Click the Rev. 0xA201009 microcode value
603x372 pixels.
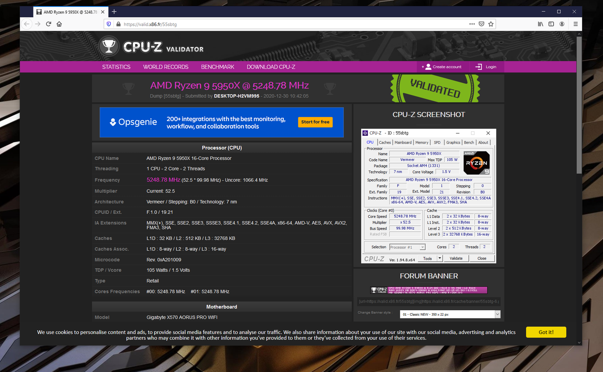(164, 260)
